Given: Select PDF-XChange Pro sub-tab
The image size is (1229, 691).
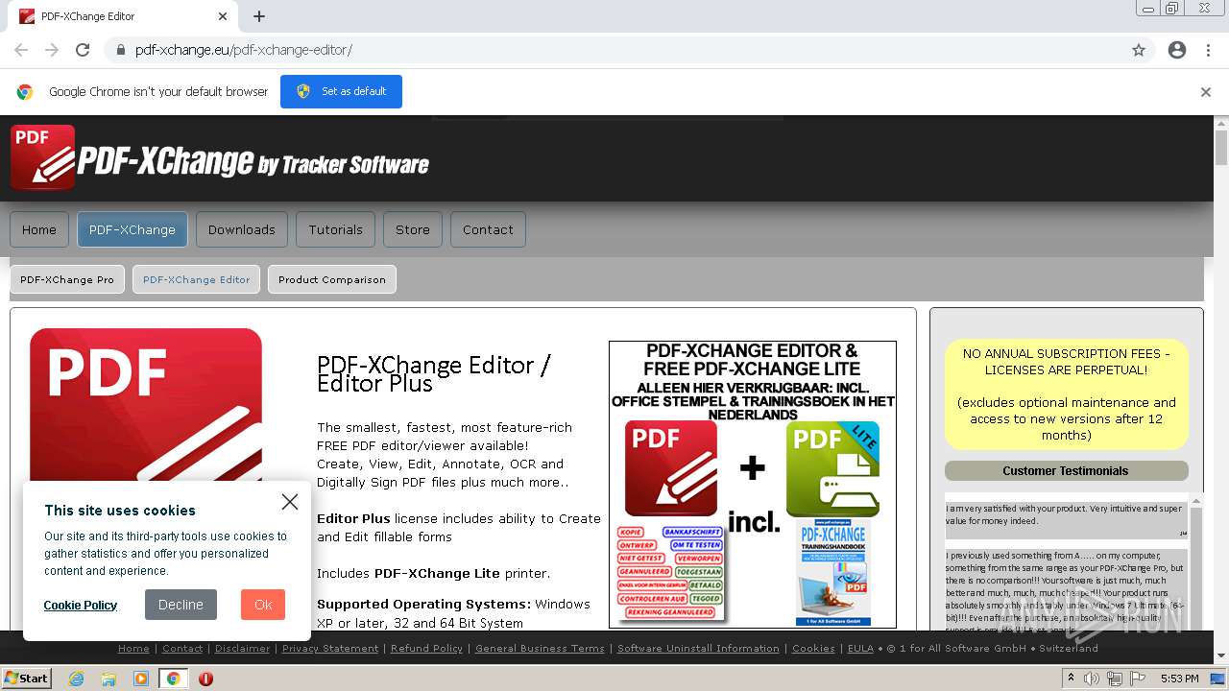Looking at the screenshot, I should click(67, 279).
